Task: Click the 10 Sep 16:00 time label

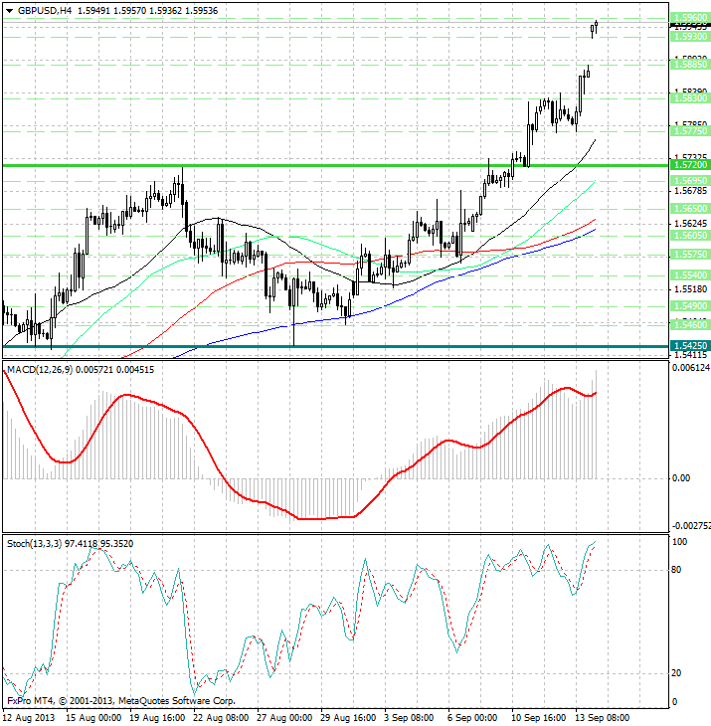Action: tap(538, 718)
